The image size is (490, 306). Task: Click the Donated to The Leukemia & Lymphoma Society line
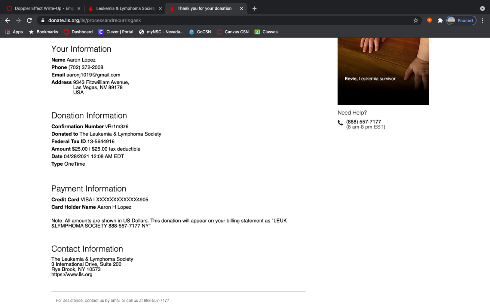[x=106, y=134]
